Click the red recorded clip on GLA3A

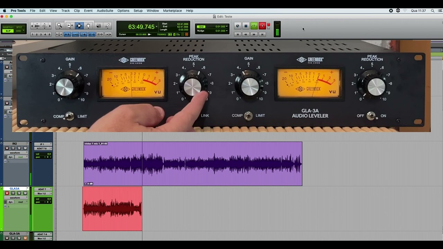point(112,209)
